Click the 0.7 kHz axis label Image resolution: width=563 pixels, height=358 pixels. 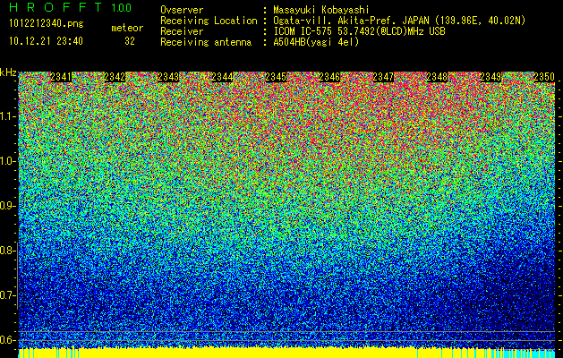8,295
